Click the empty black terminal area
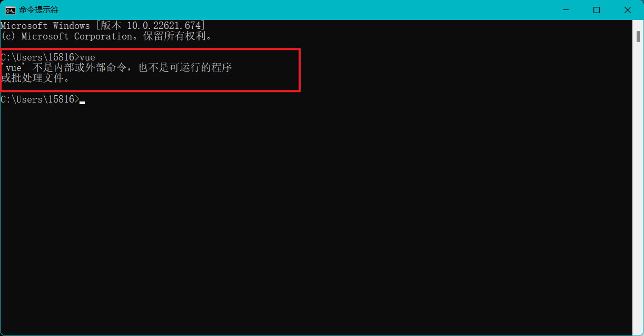Screen dimensions: 644x336 pyautogui.click(x=316, y=221)
